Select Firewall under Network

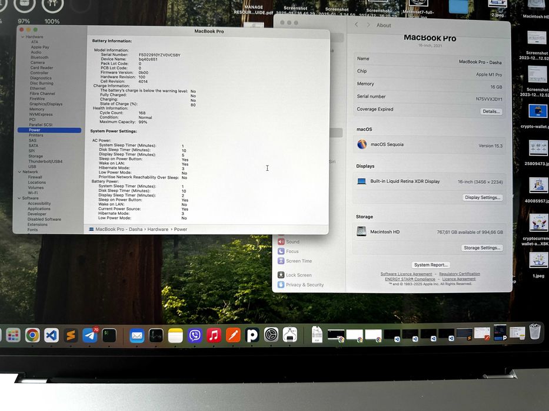(x=35, y=177)
